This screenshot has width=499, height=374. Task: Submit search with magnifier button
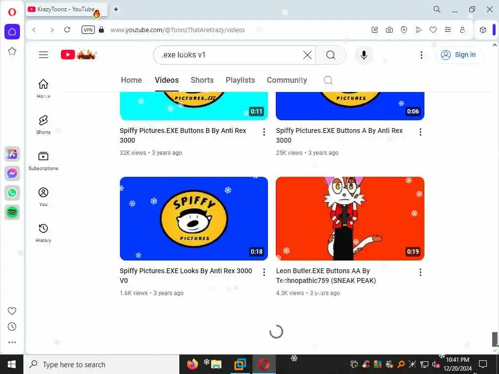coord(331,55)
